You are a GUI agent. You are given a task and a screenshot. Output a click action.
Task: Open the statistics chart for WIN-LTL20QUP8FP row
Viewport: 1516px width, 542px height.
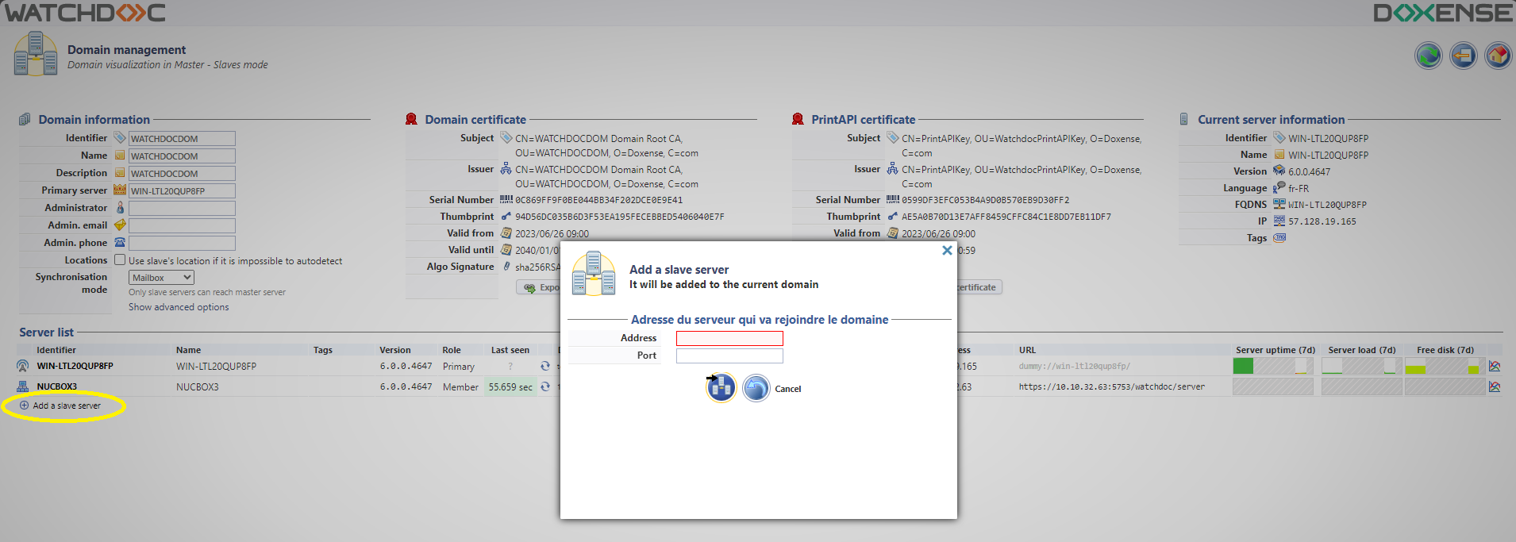point(1495,366)
